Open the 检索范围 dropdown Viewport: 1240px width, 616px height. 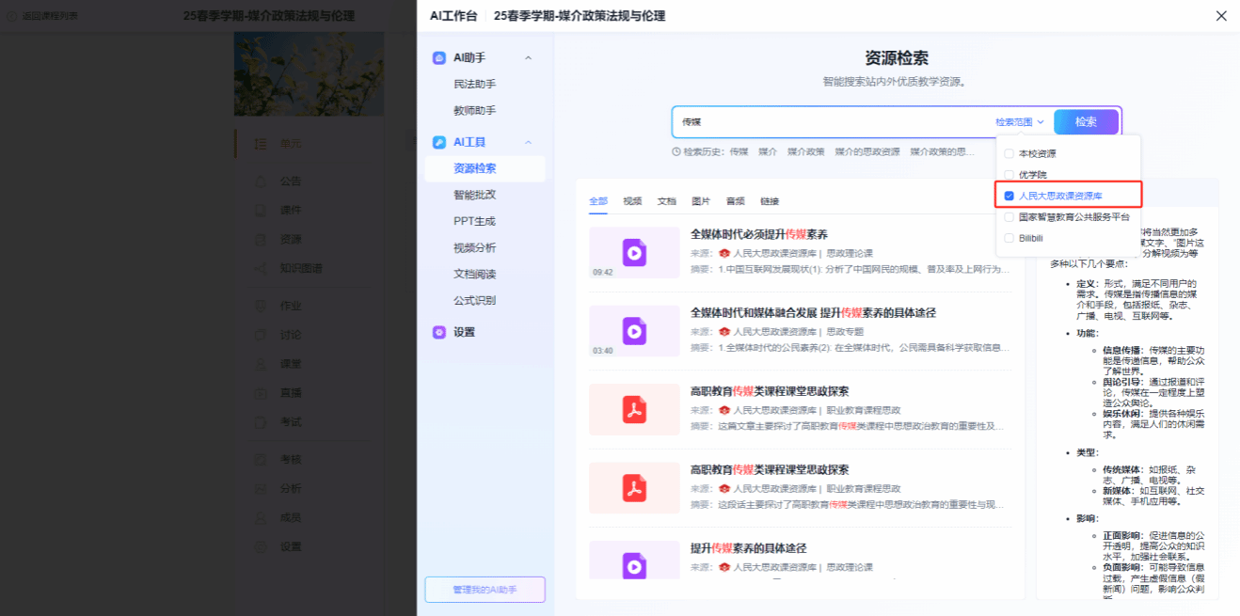[x=1020, y=122]
